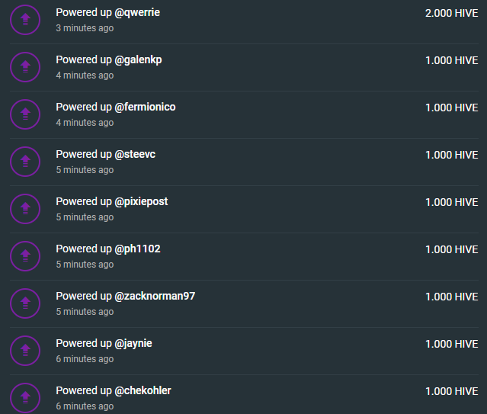The width and height of the screenshot is (487, 414).
Task: Select the power-up icon next to @jaynie
Action: tap(25, 351)
